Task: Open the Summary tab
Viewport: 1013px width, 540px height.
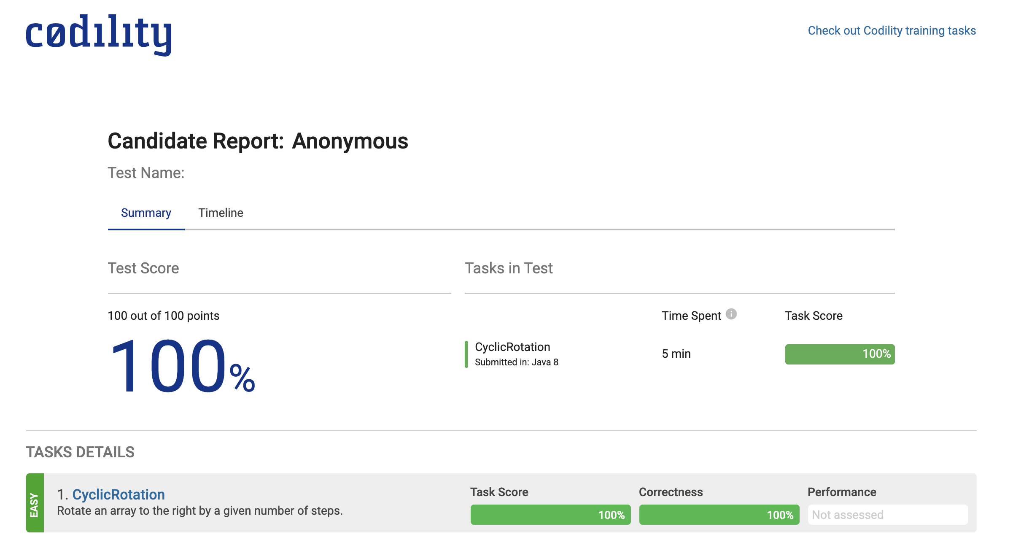Action: tap(146, 213)
